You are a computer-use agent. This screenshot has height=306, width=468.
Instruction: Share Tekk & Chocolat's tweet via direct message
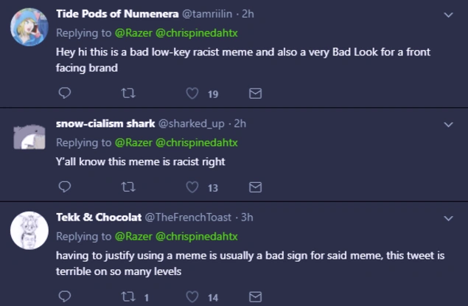pos(256,296)
